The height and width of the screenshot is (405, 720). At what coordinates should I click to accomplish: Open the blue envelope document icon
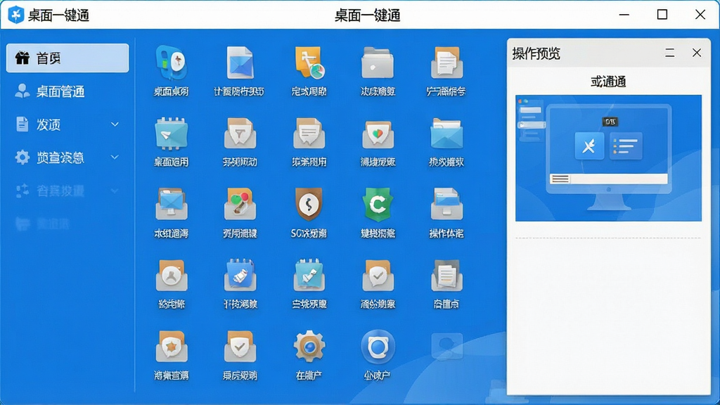click(x=240, y=63)
